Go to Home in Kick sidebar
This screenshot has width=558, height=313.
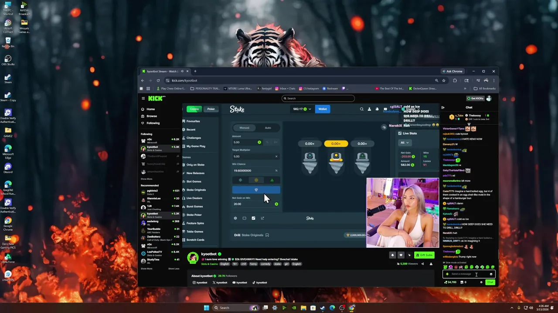pyautogui.click(x=150, y=109)
